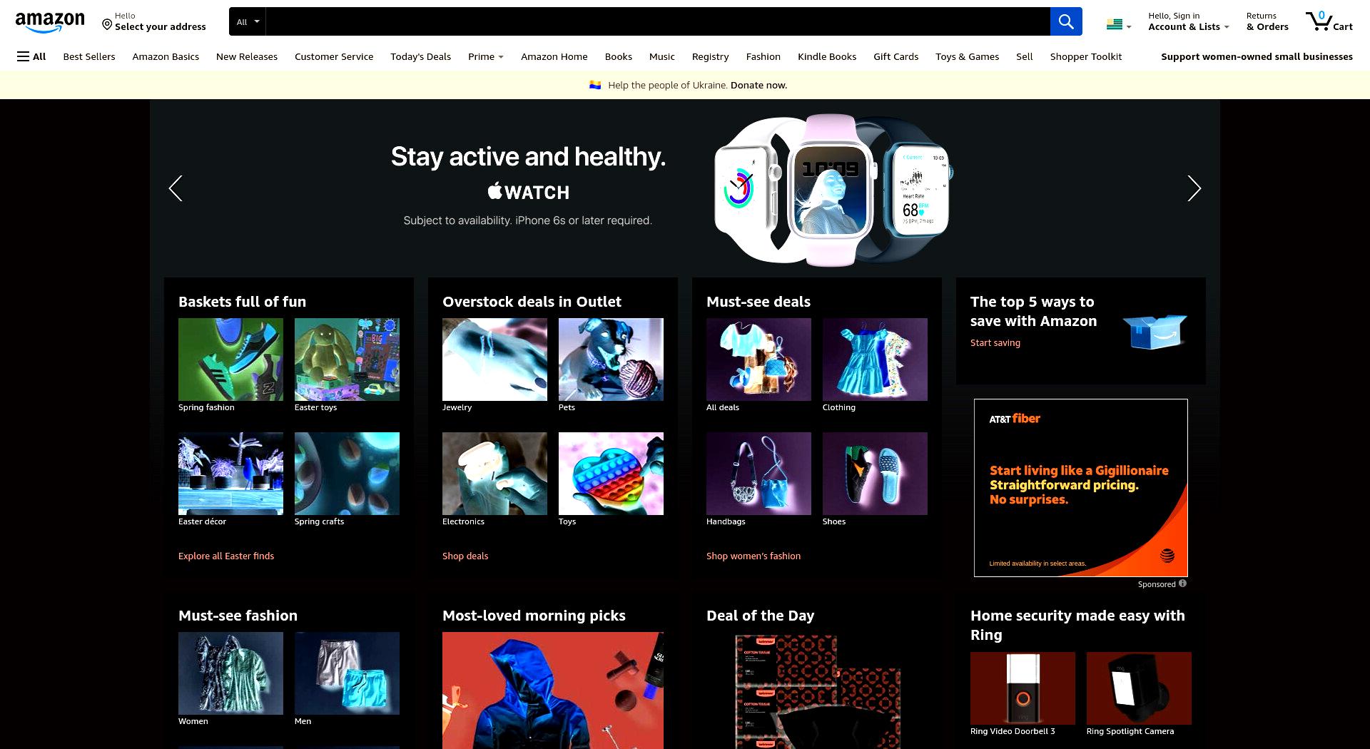Open Gift Cards
The width and height of the screenshot is (1370, 749).
896,56
